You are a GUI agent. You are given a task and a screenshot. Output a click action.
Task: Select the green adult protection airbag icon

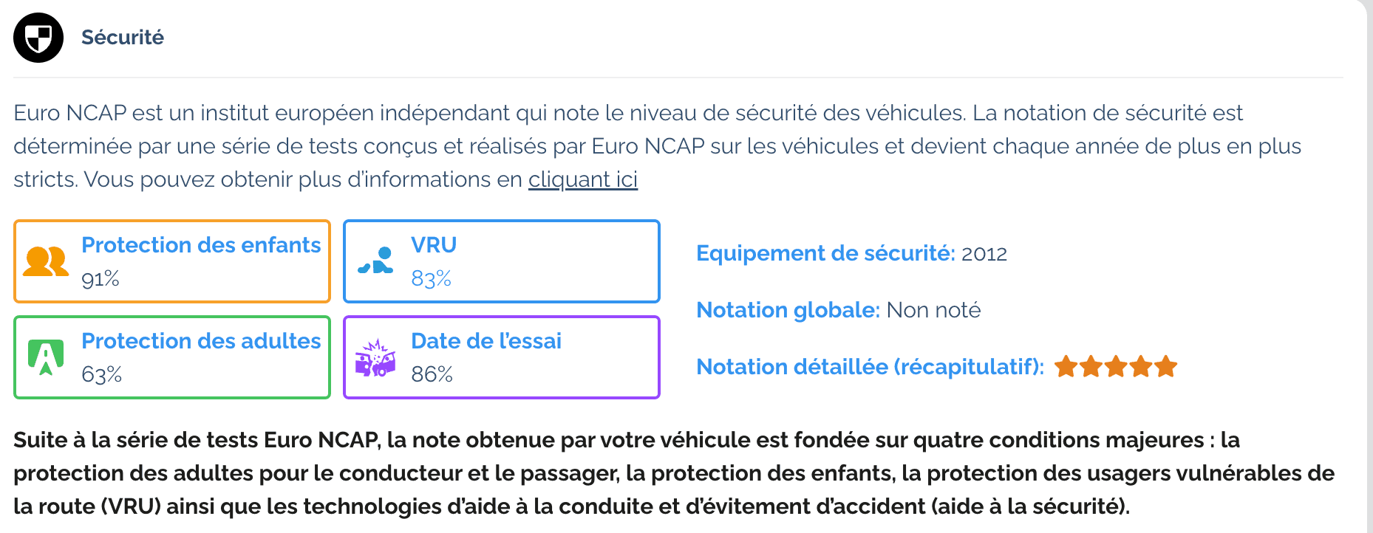(46, 357)
